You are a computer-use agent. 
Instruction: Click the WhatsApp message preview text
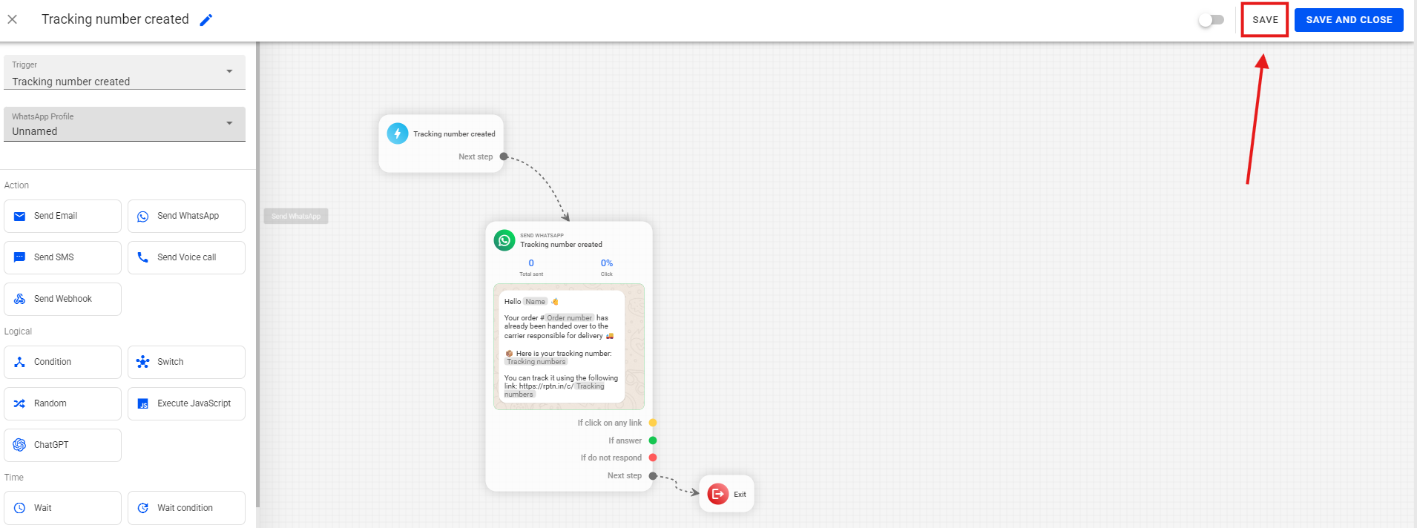562,347
